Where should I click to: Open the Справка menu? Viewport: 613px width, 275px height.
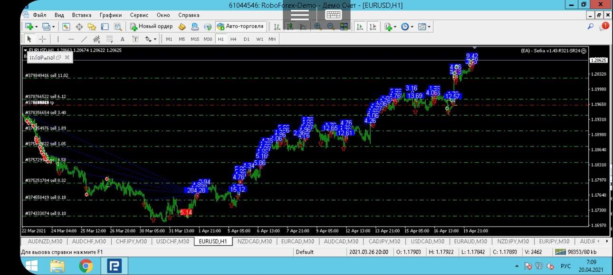point(189,15)
